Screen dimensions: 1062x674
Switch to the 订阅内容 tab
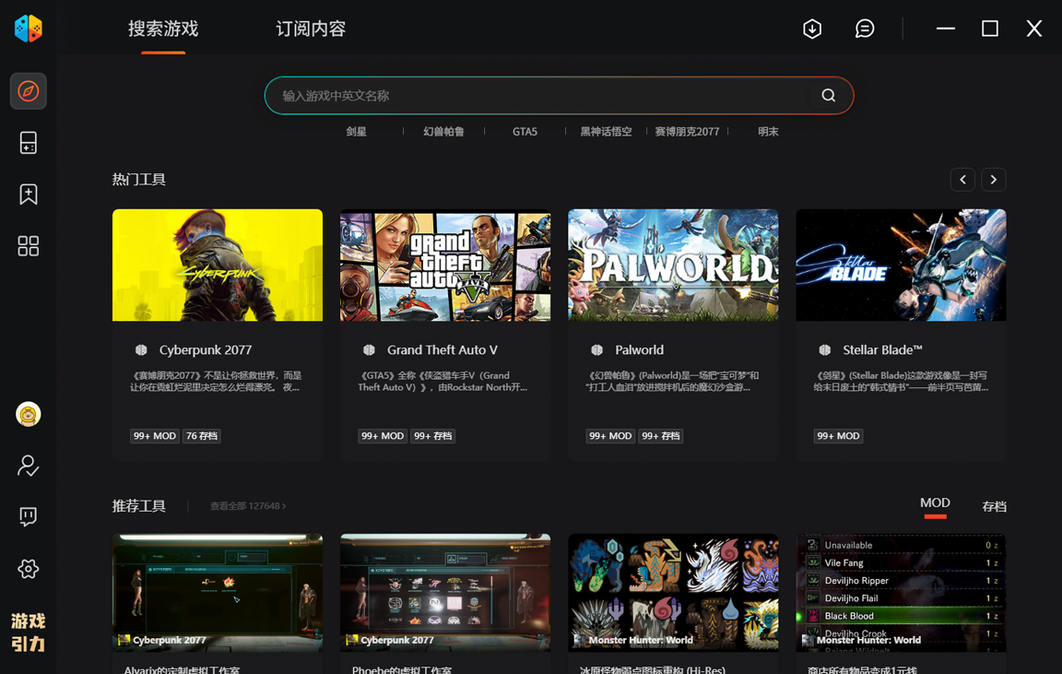click(311, 30)
